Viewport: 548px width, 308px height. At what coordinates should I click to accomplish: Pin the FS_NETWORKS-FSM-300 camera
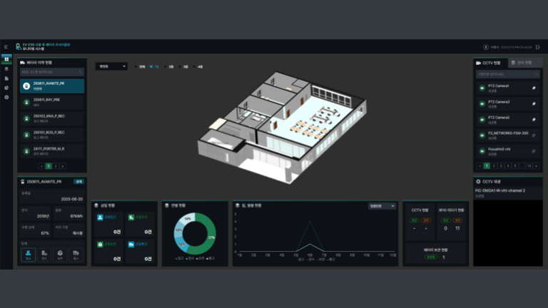click(x=534, y=135)
